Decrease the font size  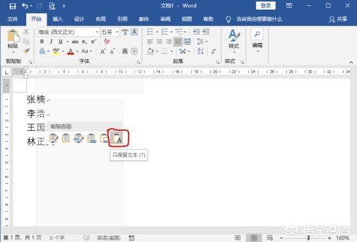(112, 51)
